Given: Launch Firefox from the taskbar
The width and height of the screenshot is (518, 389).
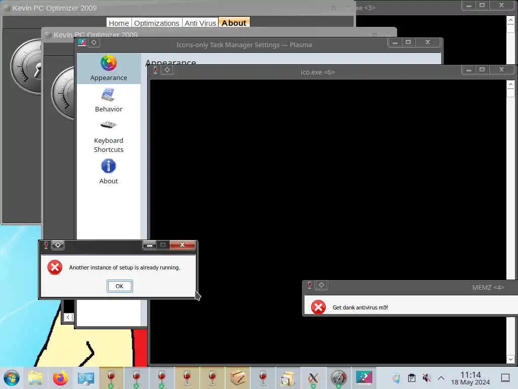Looking at the screenshot, I should pos(61,378).
